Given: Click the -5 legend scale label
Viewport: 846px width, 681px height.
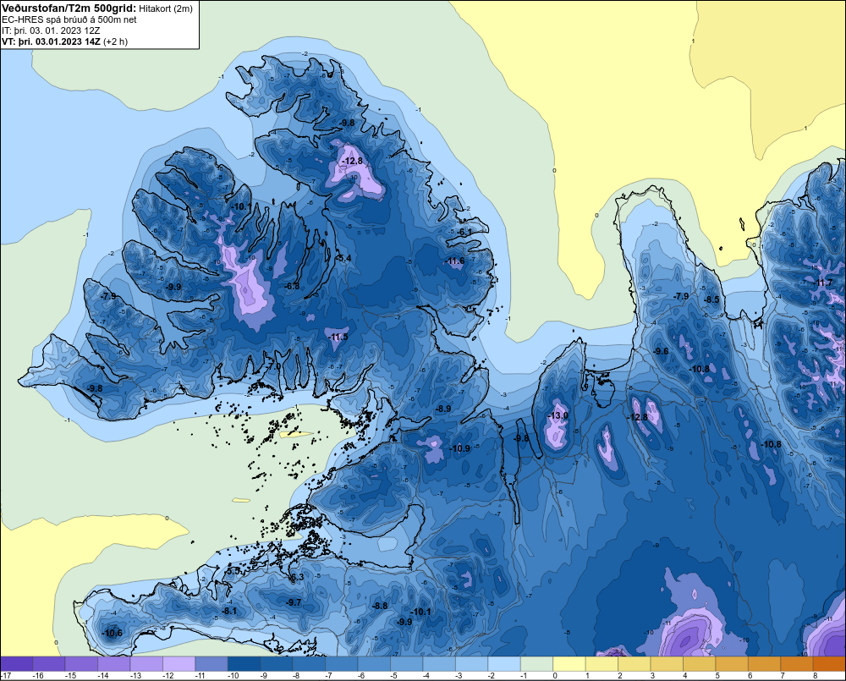Looking at the screenshot, I should [393, 676].
